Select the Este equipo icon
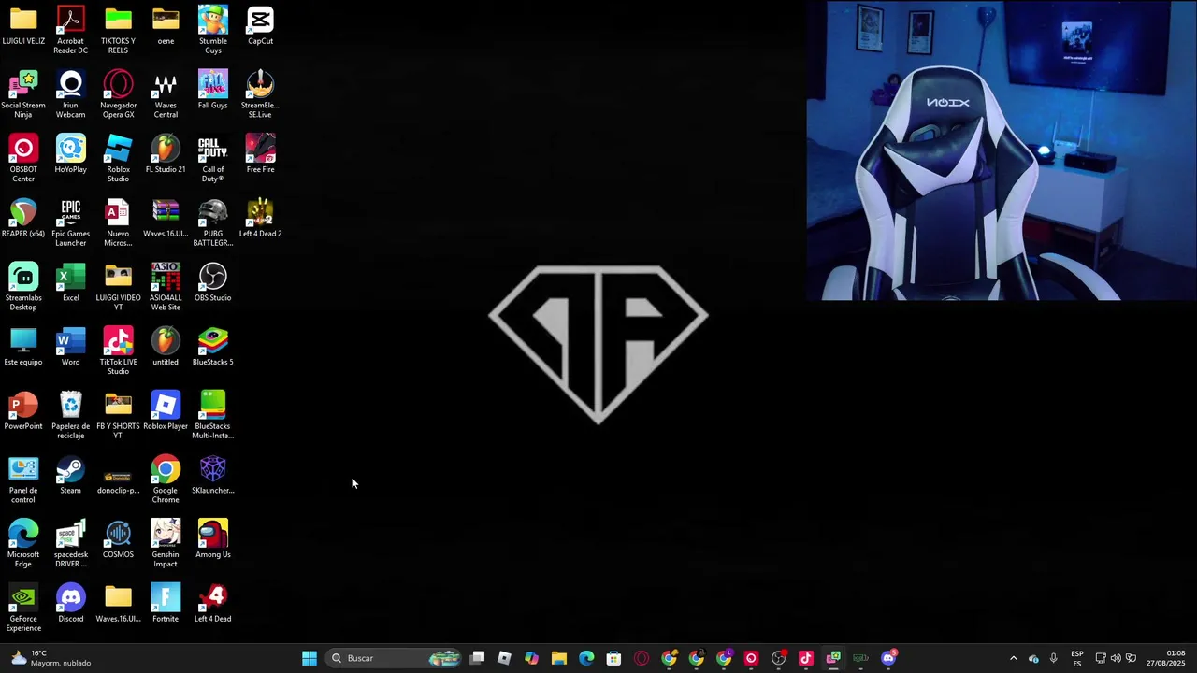The height and width of the screenshot is (673, 1197). pos(23,348)
